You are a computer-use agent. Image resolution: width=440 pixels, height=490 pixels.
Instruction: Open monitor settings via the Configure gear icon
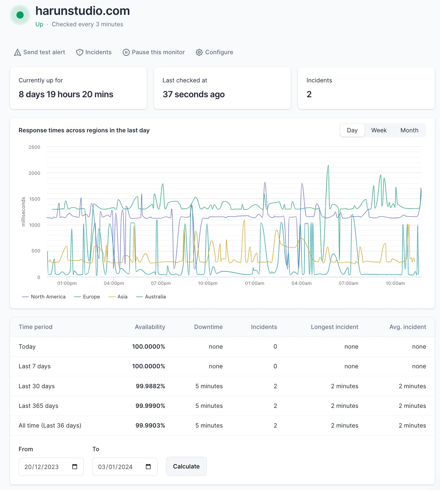click(199, 52)
